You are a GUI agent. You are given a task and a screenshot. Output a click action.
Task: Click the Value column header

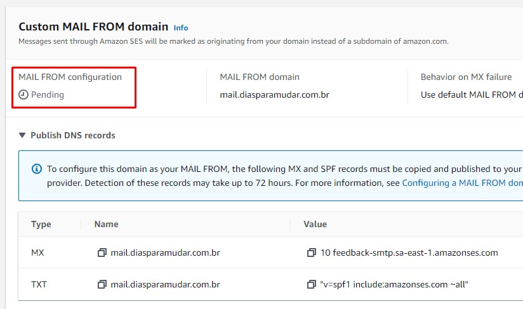[315, 224]
